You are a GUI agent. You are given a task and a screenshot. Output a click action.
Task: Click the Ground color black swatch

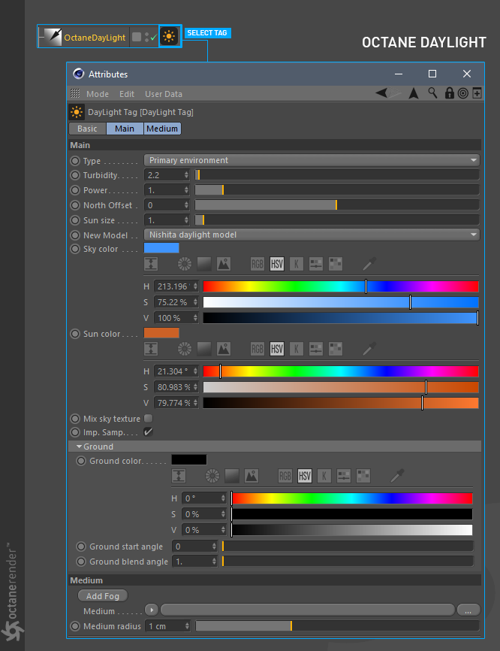coord(189,460)
